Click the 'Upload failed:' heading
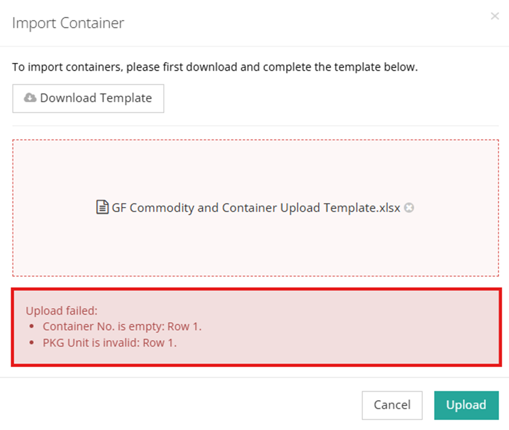 62,311
